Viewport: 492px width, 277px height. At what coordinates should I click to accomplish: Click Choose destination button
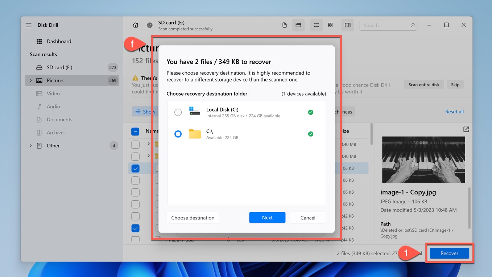coord(193,218)
